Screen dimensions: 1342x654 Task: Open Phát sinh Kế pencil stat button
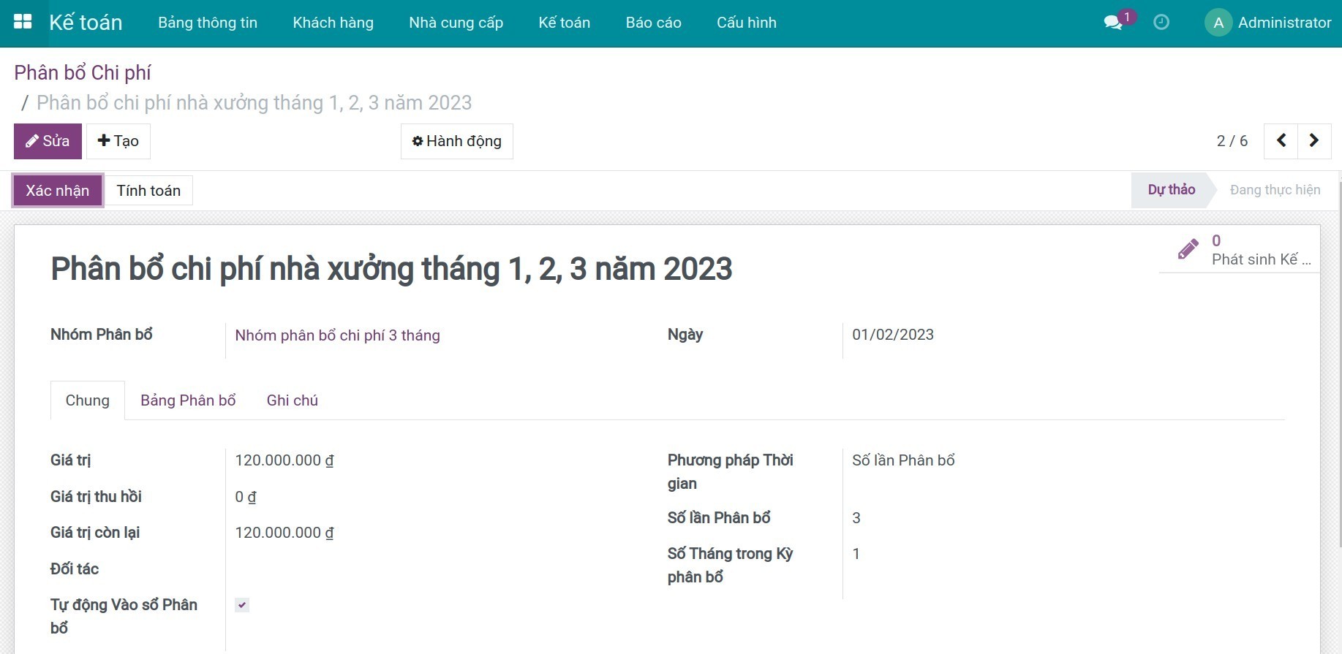click(x=1240, y=250)
